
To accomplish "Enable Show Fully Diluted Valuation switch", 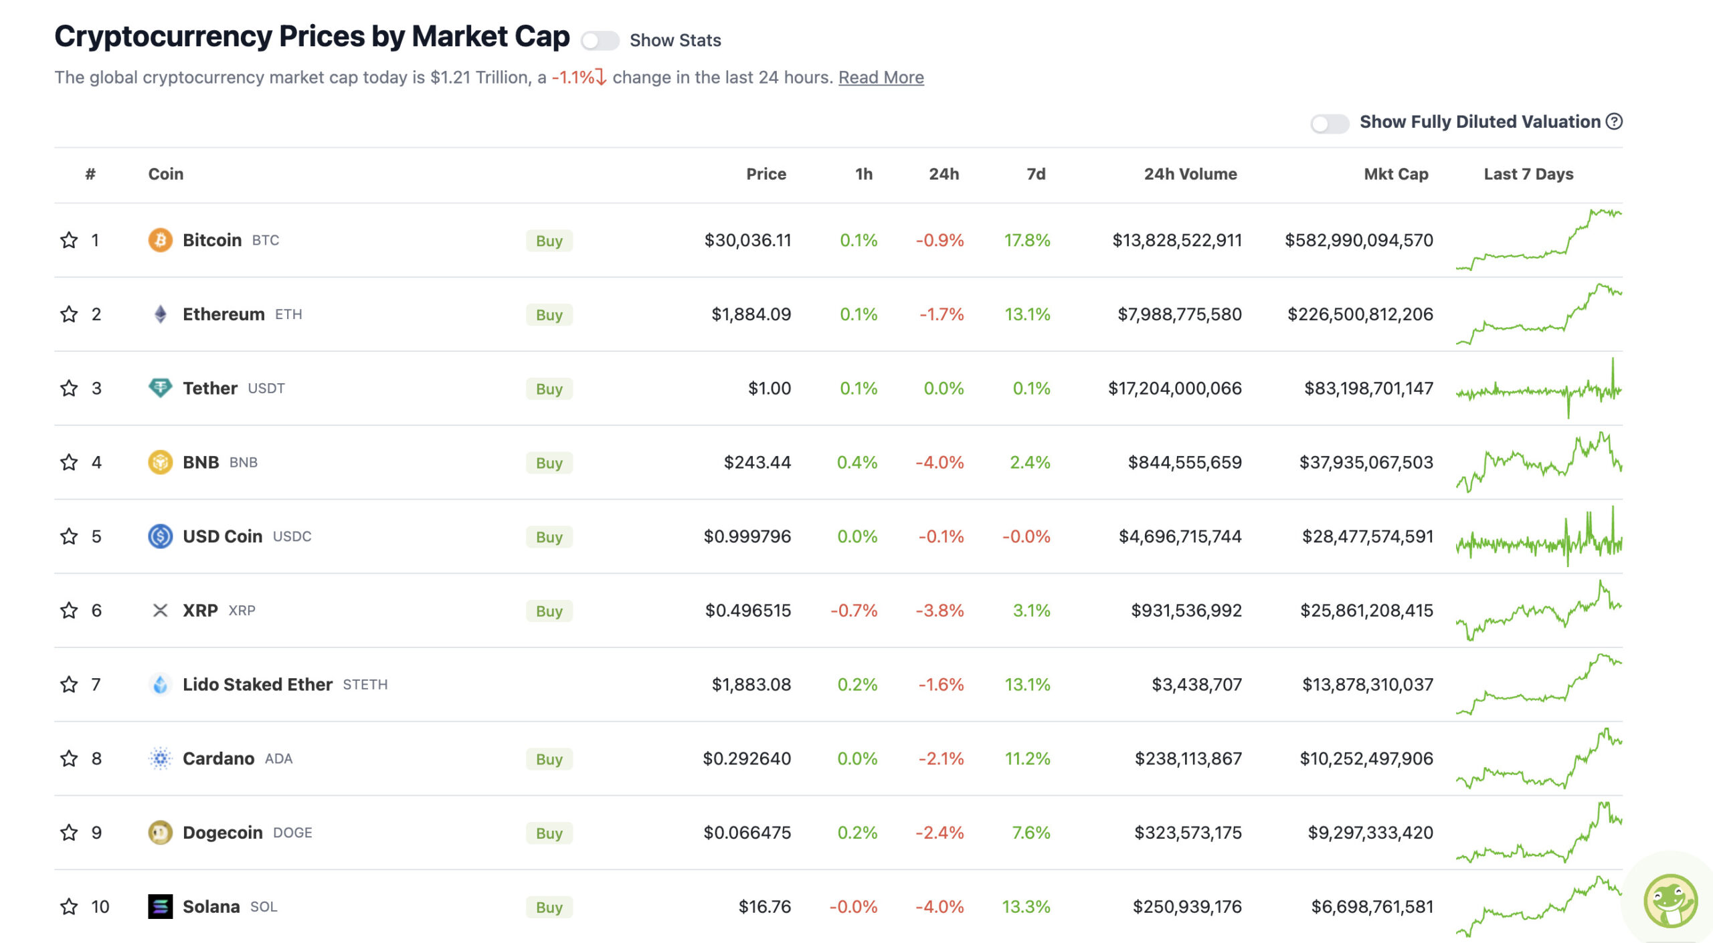I will pyautogui.click(x=1330, y=124).
